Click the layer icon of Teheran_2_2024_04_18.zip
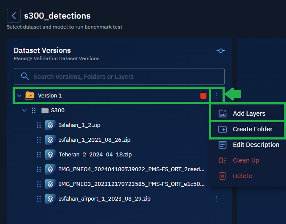286x224 pixels. click(x=50, y=155)
